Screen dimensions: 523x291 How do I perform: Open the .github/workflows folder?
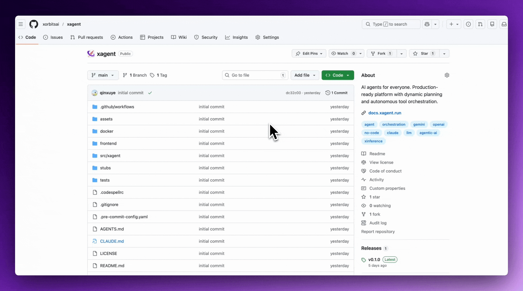117,107
